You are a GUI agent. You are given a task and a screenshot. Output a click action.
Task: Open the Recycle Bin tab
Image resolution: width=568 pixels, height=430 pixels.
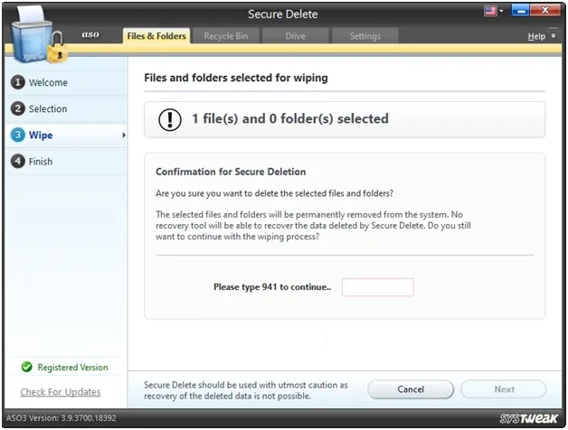tap(226, 36)
